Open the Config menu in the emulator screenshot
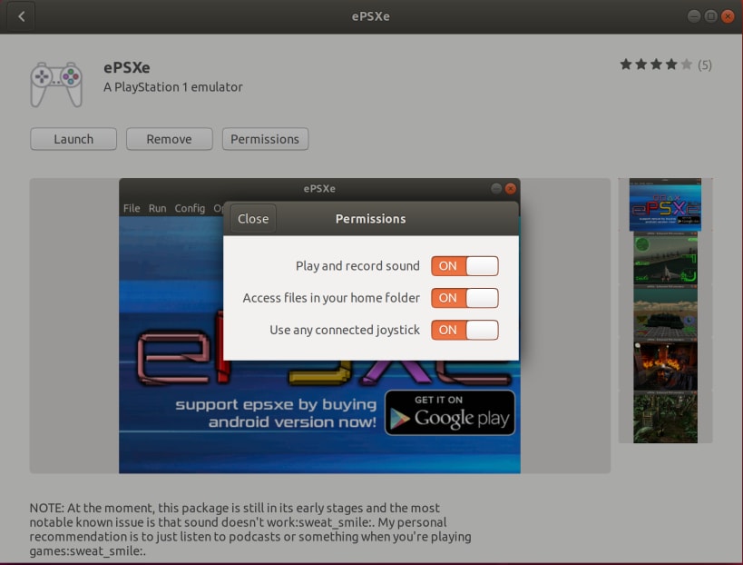The image size is (743, 565). coord(190,208)
